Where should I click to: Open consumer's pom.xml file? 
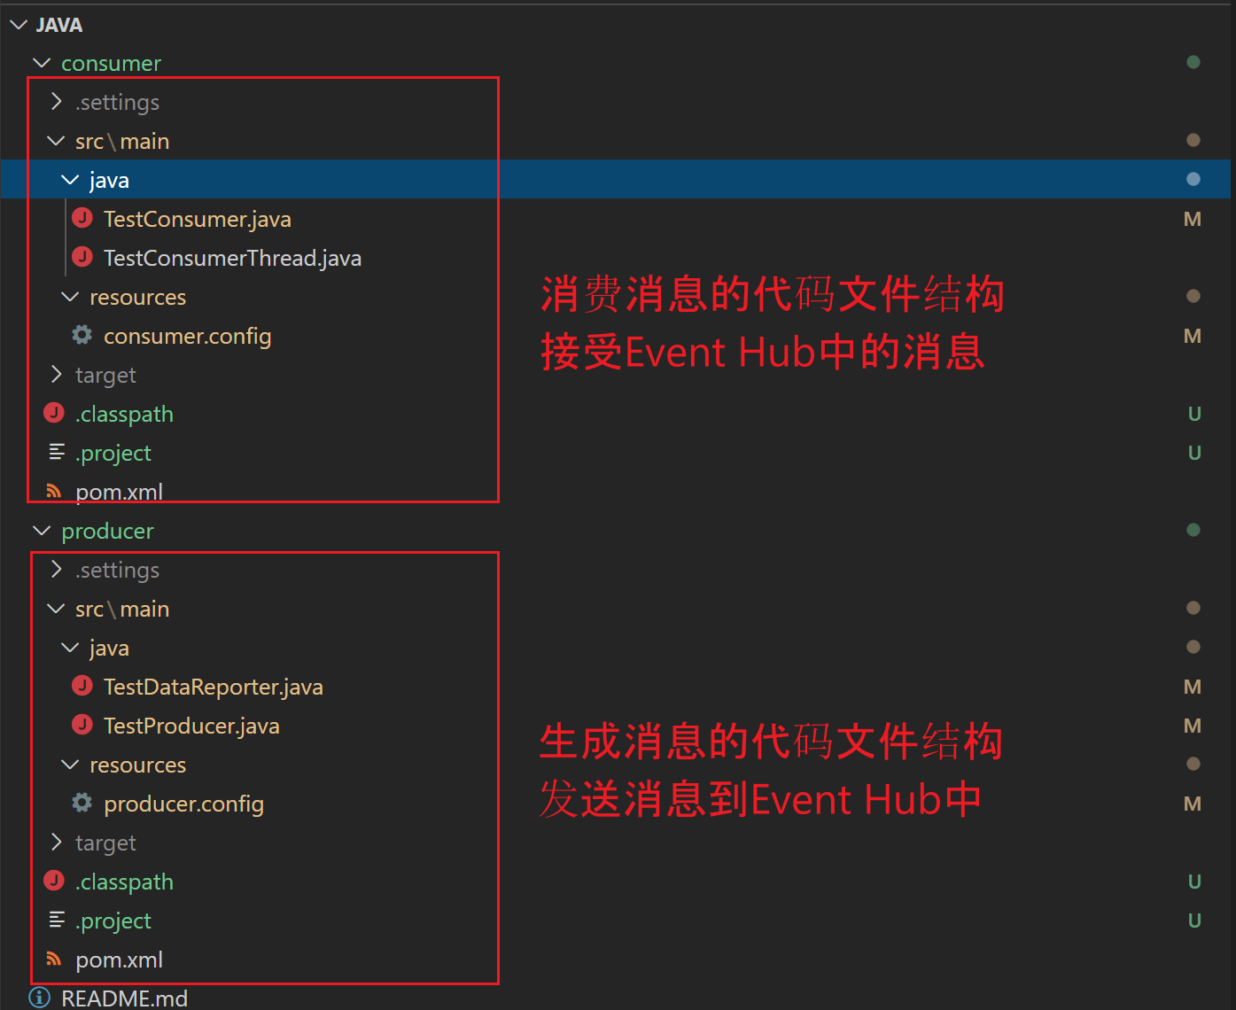(120, 492)
